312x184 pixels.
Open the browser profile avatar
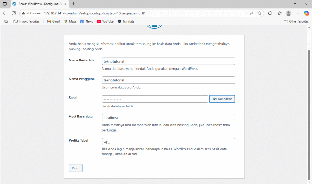pyautogui.click(x=289, y=13)
